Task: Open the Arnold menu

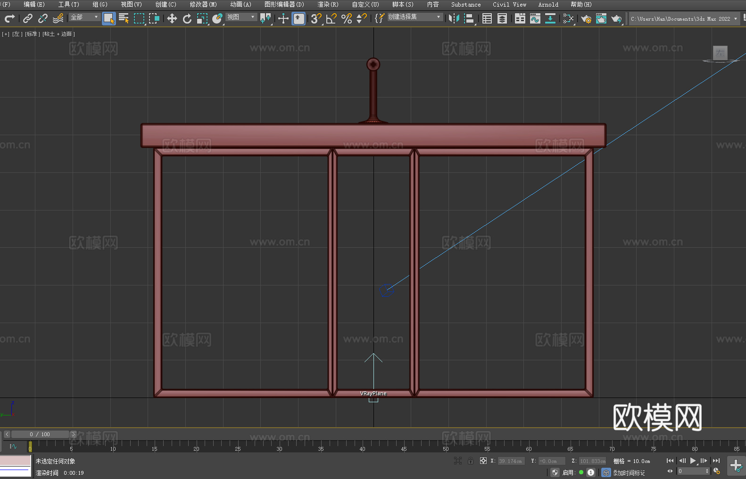Action: (x=548, y=4)
